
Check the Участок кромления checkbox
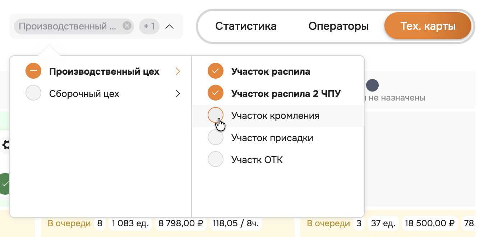[216, 115]
